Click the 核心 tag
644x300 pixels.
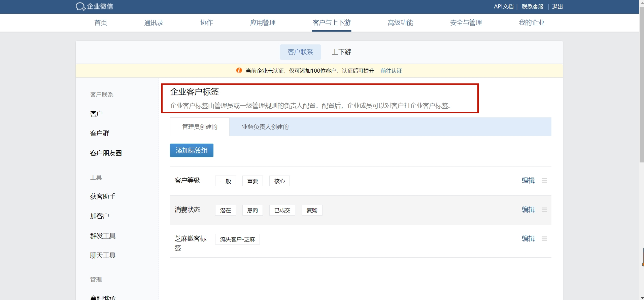coord(279,181)
